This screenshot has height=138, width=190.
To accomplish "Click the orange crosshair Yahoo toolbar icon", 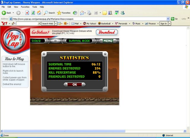I will pyautogui.click(x=65, y=23).
